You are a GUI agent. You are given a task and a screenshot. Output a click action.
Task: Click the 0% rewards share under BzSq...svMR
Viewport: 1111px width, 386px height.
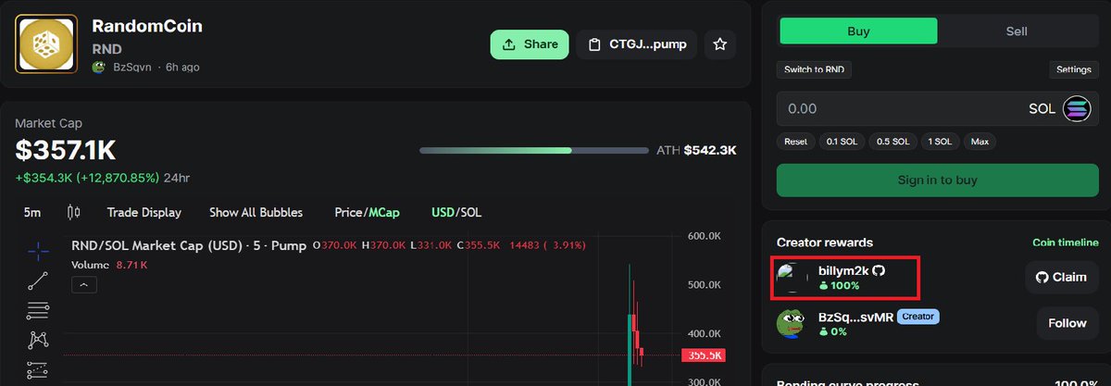[x=832, y=331]
